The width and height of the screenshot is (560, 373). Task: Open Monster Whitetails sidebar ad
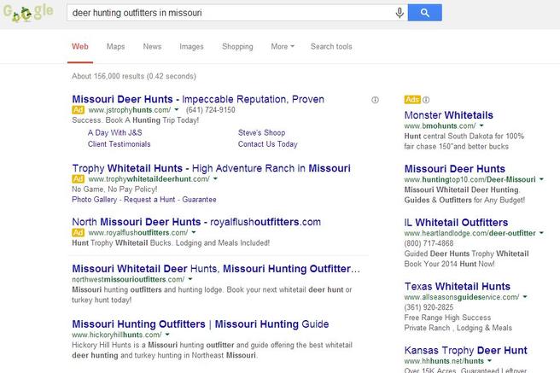click(x=448, y=115)
